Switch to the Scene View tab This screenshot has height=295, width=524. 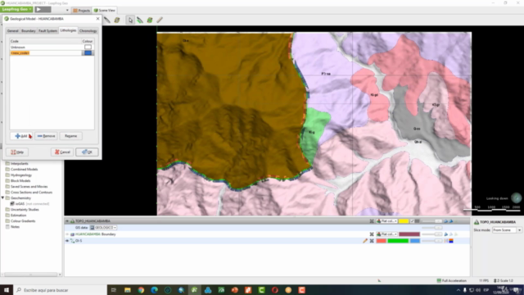(x=104, y=11)
